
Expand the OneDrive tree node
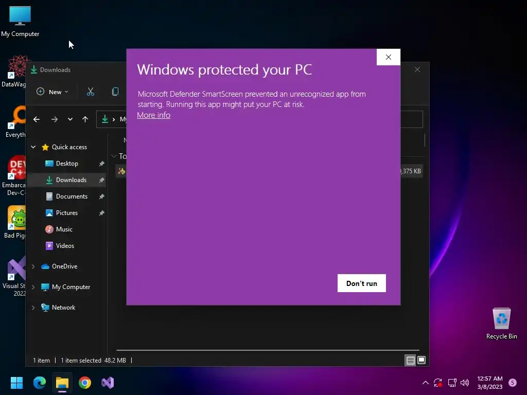[x=33, y=266]
